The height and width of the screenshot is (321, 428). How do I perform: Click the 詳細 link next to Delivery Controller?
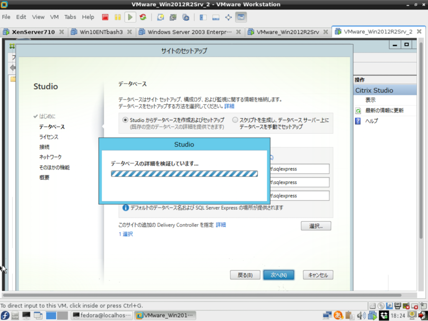pos(221,225)
